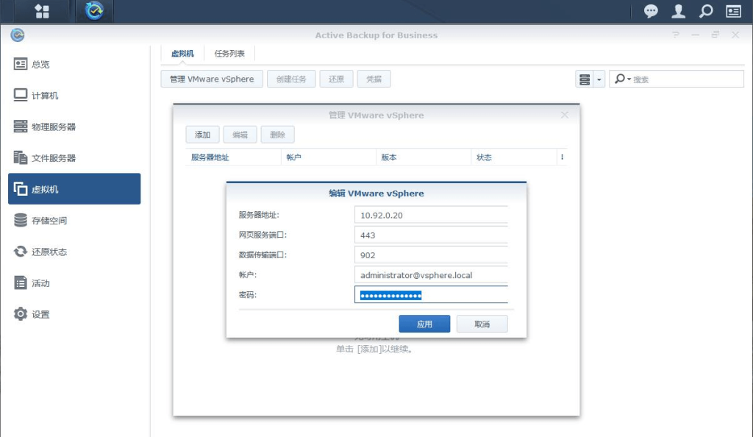Go to 存储空间 in the sidebar
Image resolution: width=753 pixels, height=437 pixels.
(74, 220)
